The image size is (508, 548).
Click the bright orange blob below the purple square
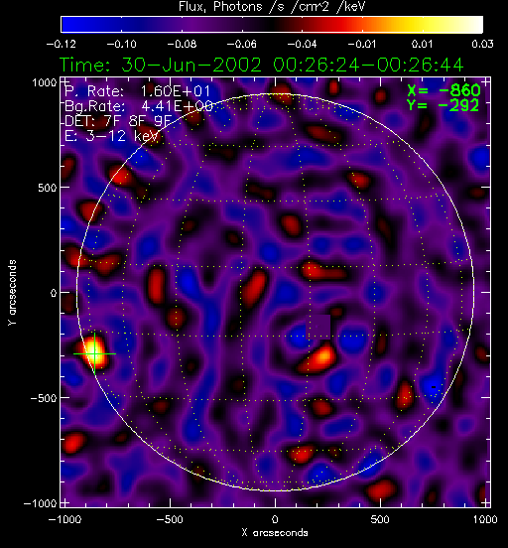click(x=318, y=358)
